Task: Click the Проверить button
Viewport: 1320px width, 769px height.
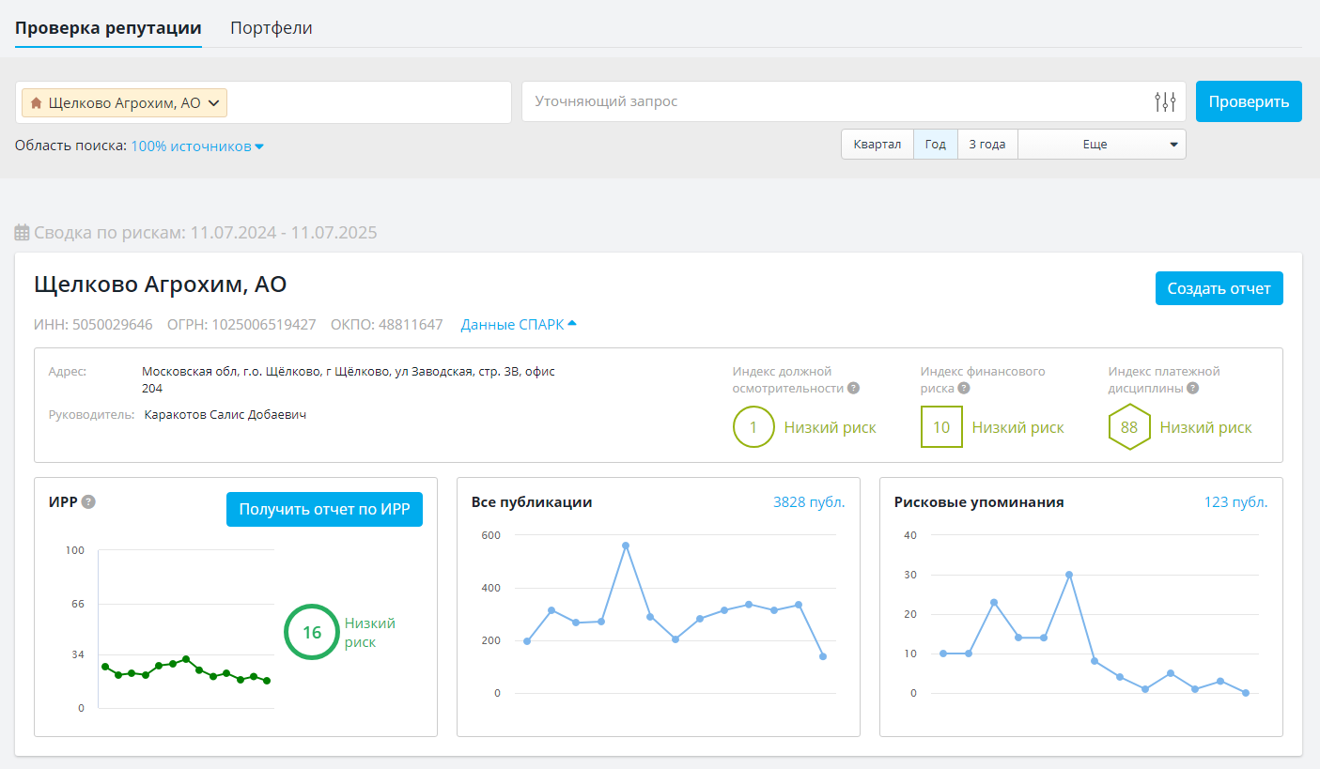Action: coord(1249,101)
